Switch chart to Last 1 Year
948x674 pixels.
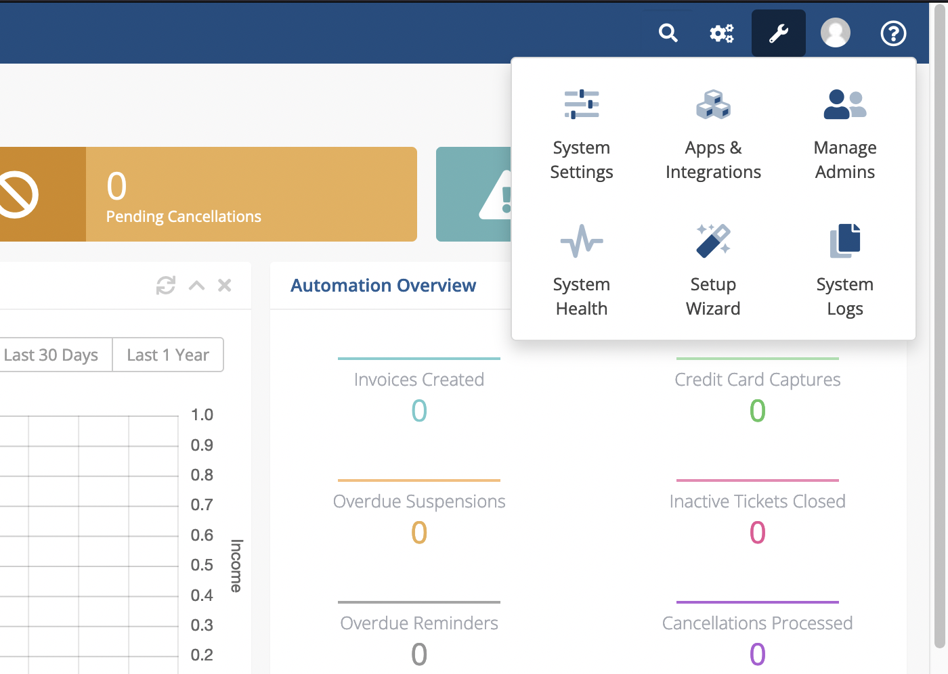pos(168,355)
